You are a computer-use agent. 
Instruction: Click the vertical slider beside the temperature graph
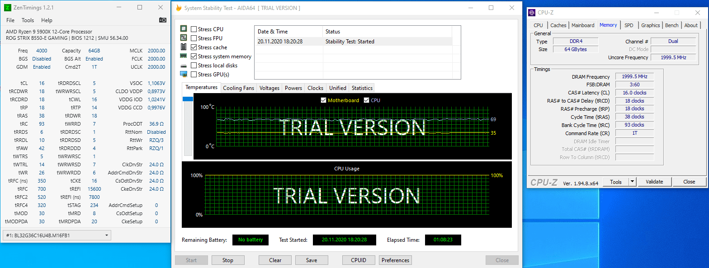coord(188,126)
